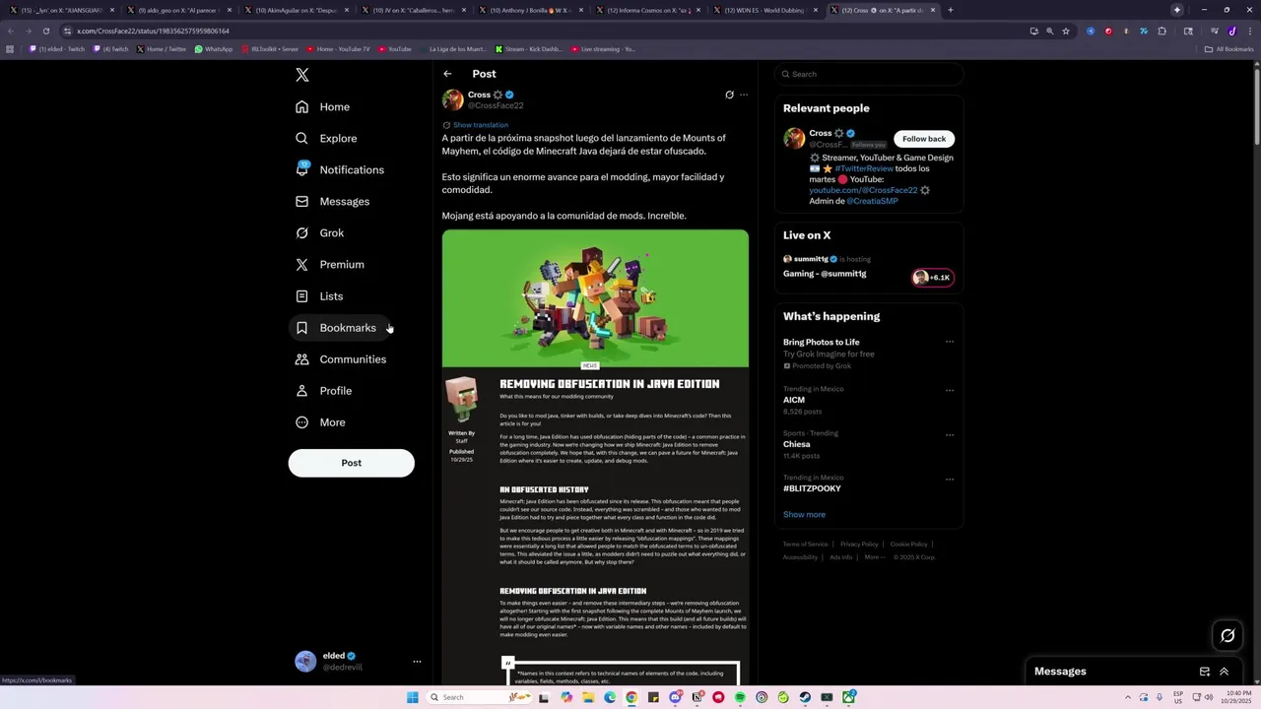Open the Minecraft article image
Viewport: 1261px width, 709px height.
595,458
